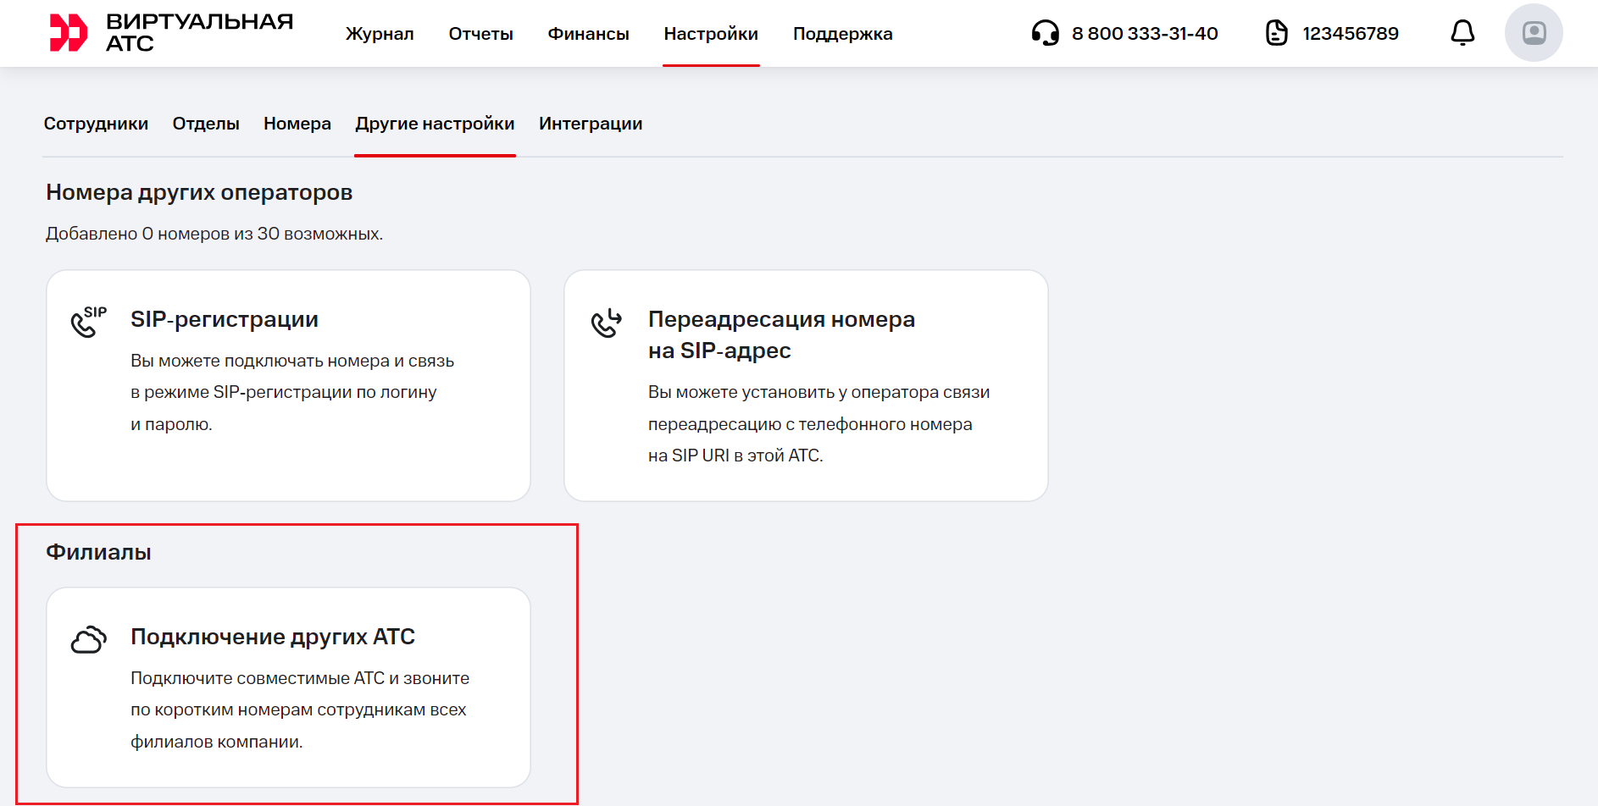
Task: Switch to the Сотрудники tab
Action: 96,124
